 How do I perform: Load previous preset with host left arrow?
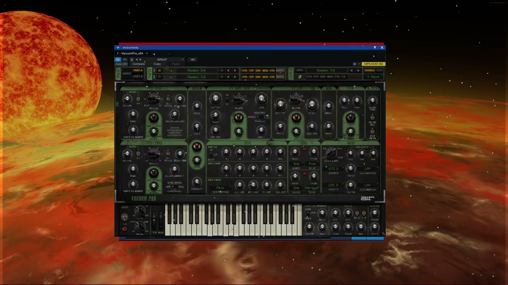point(137,59)
